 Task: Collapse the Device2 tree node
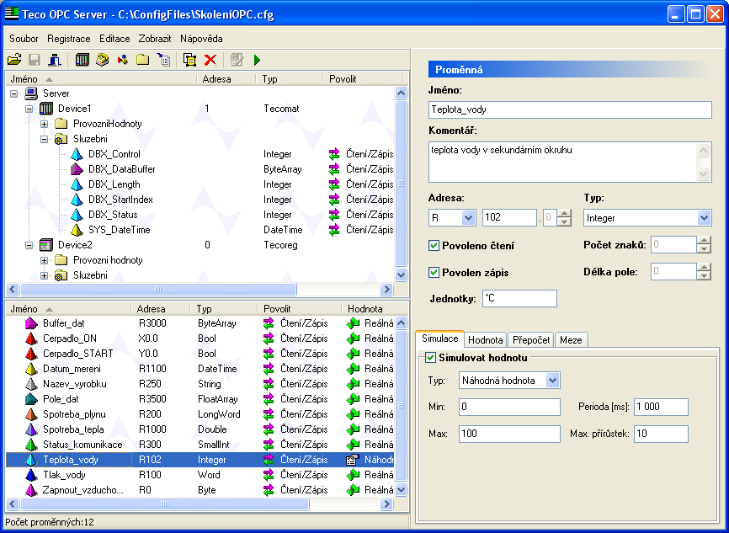[x=29, y=245]
